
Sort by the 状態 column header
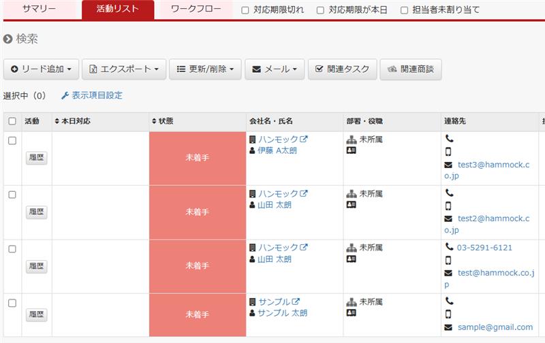tap(163, 121)
